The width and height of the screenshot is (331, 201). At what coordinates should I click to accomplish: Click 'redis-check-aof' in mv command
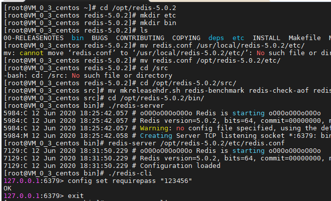click(279, 91)
